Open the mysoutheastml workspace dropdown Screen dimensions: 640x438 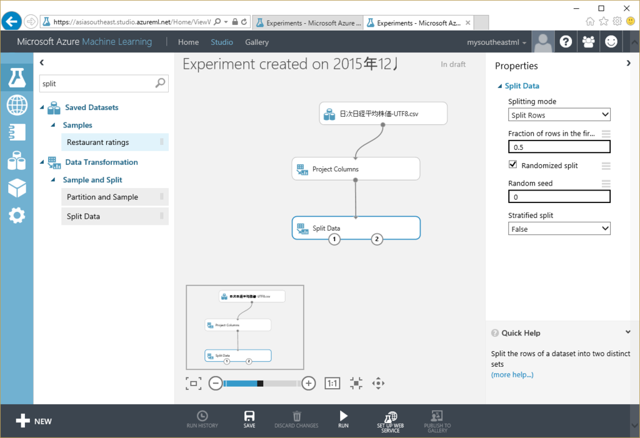(496, 42)
